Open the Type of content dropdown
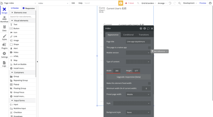 point(138,62)
